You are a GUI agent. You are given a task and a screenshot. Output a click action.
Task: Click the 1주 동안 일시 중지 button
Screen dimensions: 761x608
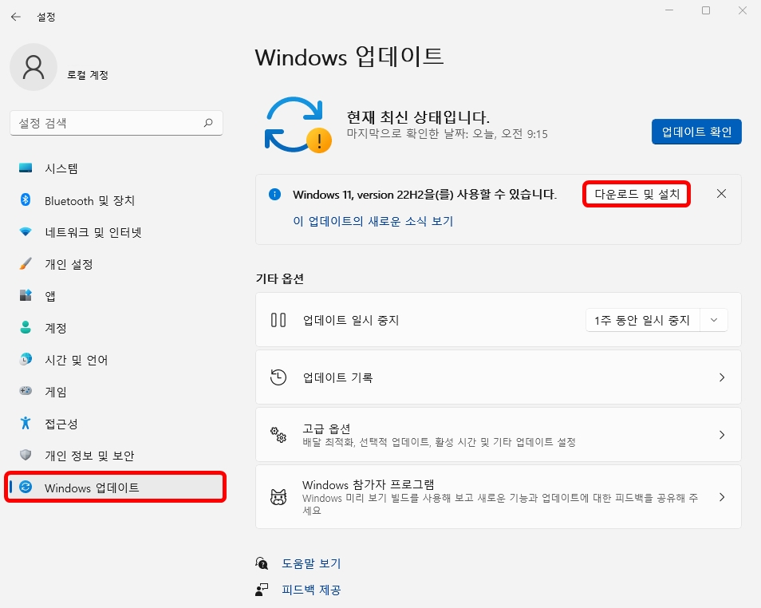click(643, 320)
